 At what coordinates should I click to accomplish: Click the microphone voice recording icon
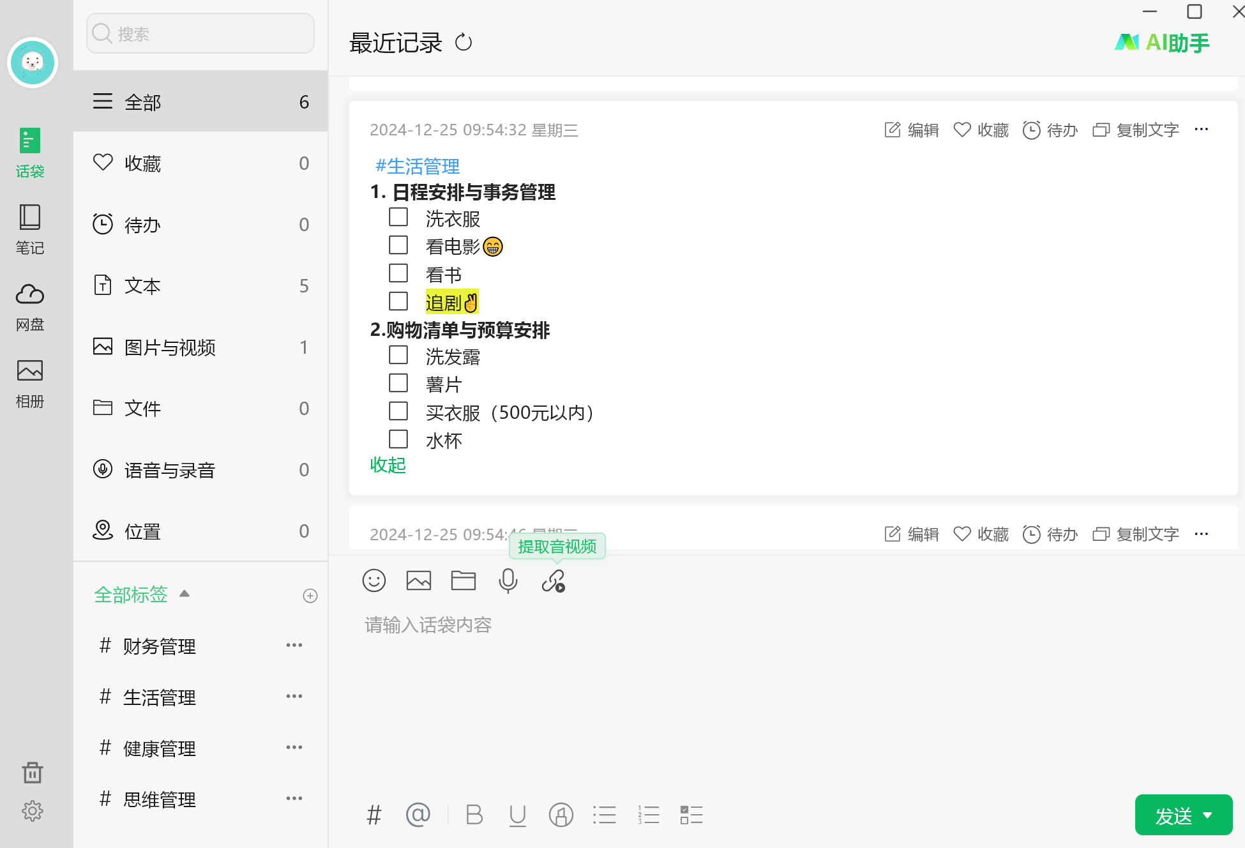(508, 580)
